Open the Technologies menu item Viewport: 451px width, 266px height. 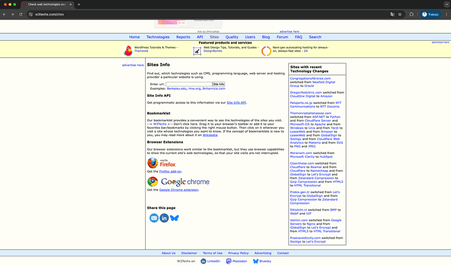158,37
